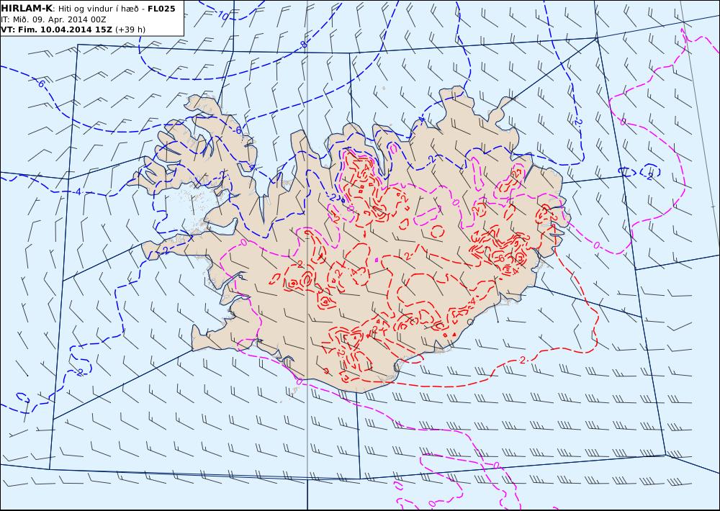This screenshot has height=511, width=720.
Task: Click the blue "10" isotherm contour label
Action: coord(222,15)
